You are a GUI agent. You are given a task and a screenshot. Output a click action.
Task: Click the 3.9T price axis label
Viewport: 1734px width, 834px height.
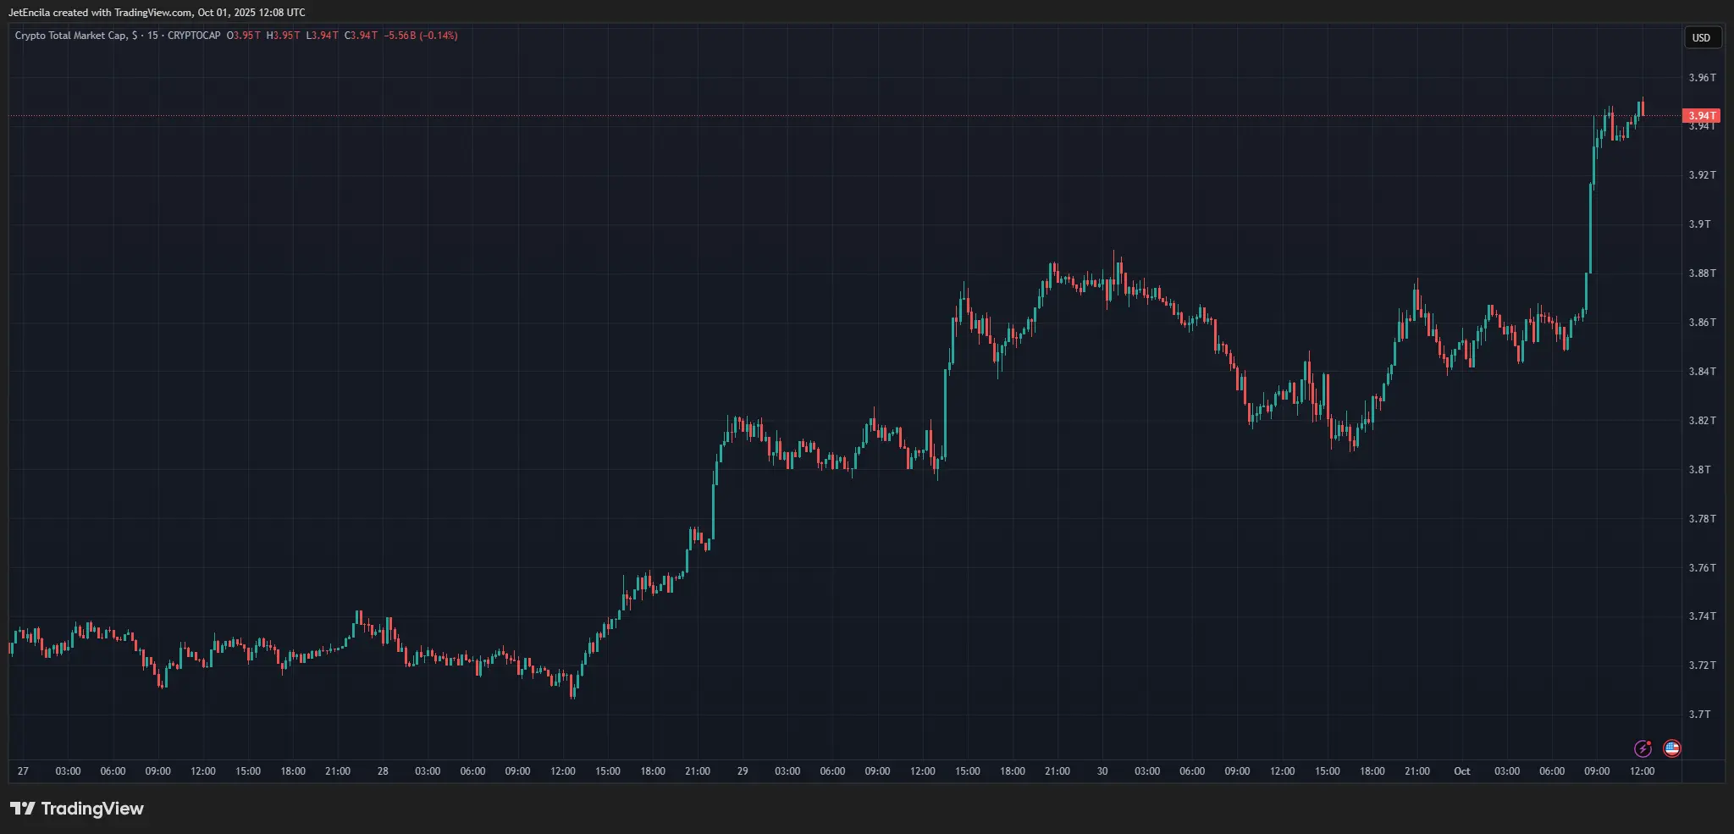tap(1699, 224)
